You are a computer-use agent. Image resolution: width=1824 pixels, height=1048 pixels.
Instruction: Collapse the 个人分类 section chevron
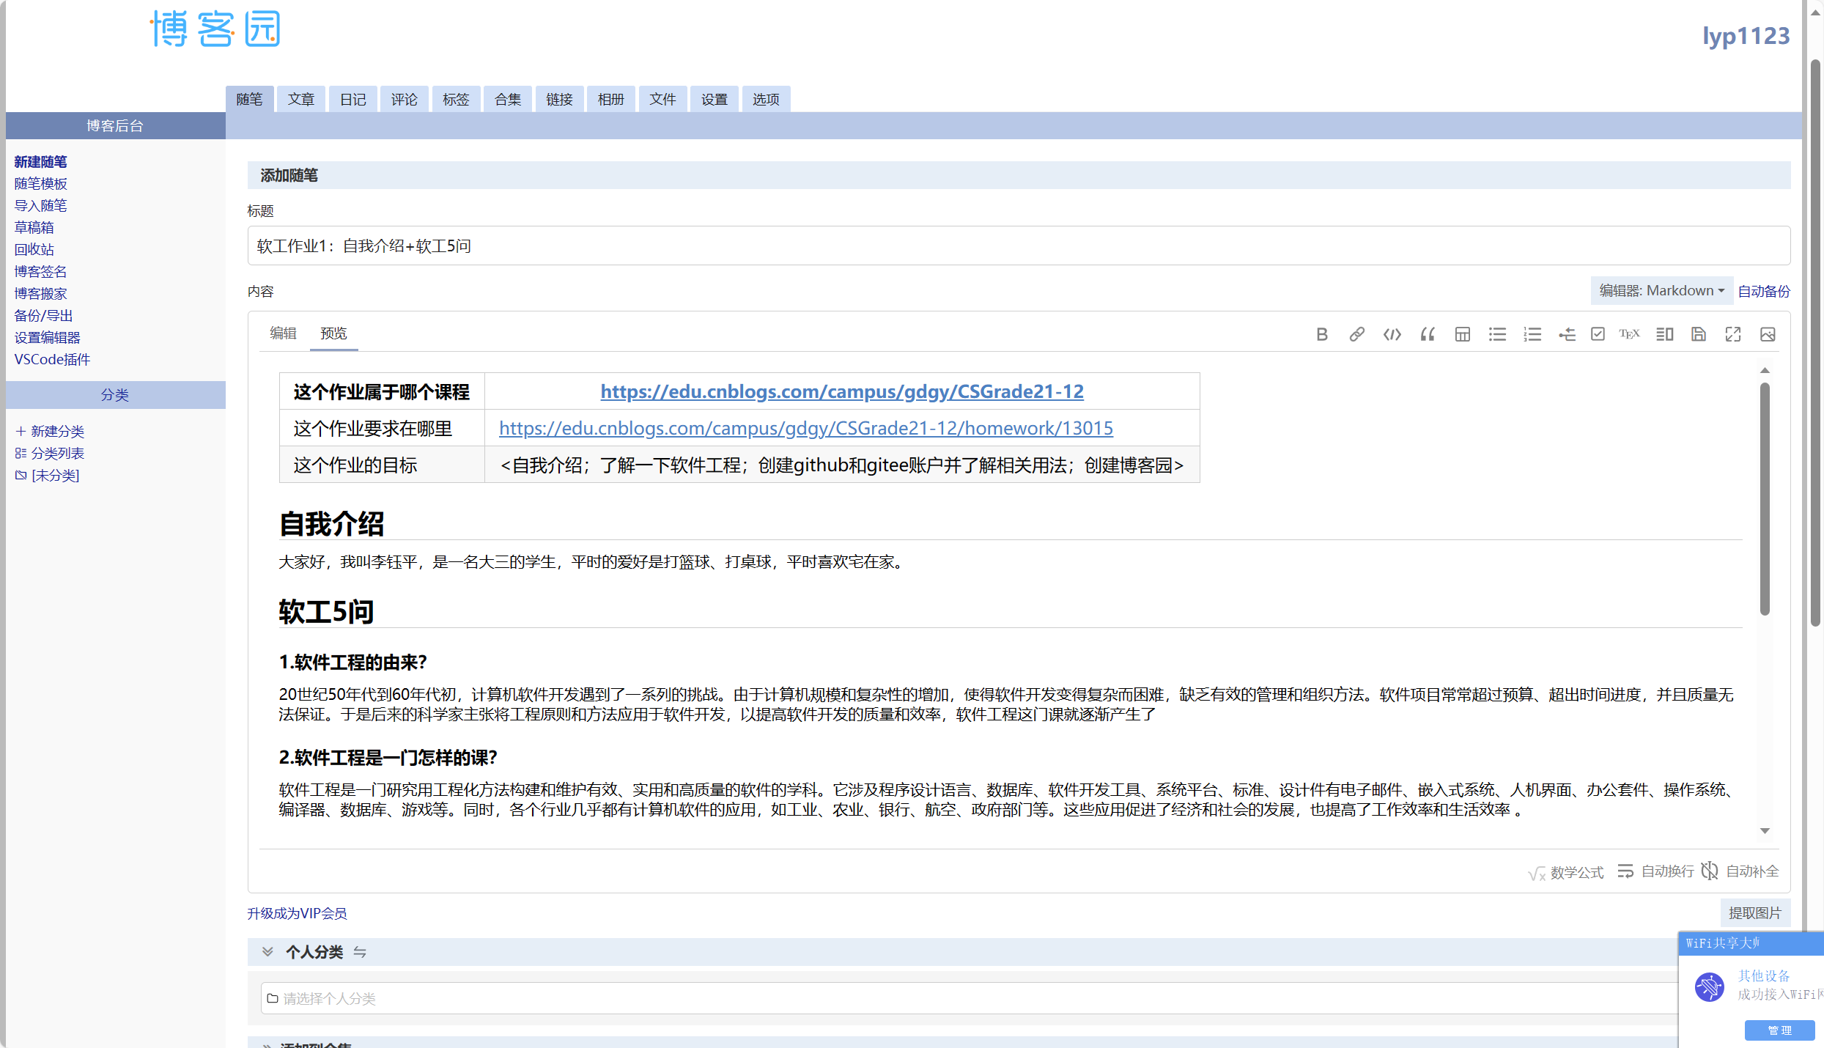point(267,951)
